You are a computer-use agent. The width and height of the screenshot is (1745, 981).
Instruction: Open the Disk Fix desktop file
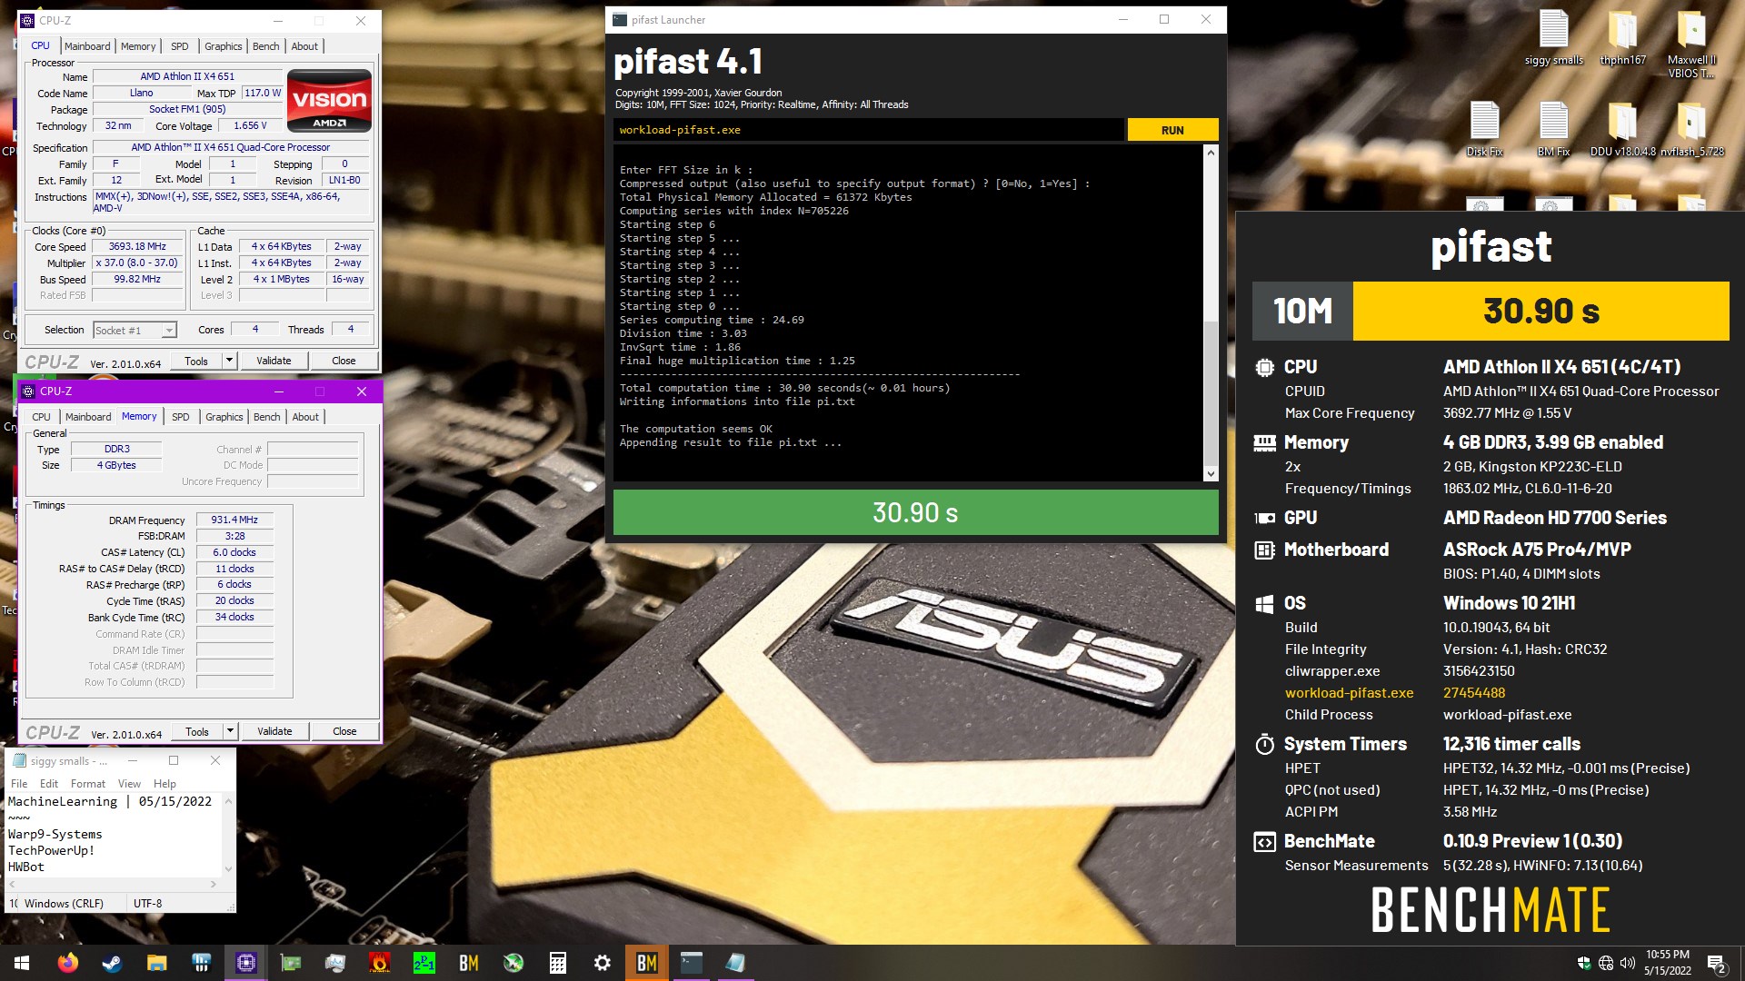tap(1484, 129)
